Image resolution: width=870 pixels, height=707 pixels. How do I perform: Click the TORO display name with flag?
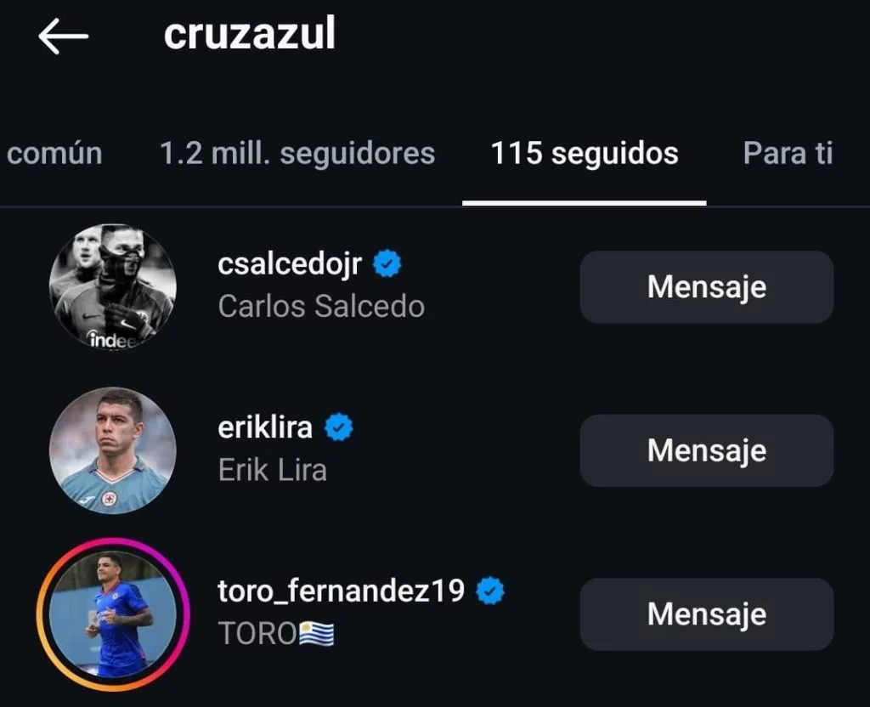click(x=276, y=633)
